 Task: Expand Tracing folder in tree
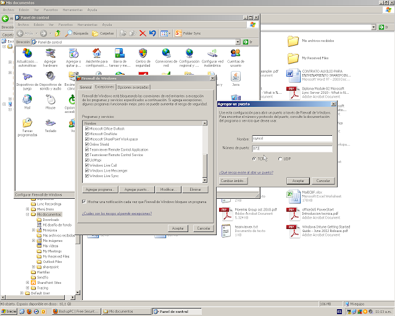[x=27, y=288]
